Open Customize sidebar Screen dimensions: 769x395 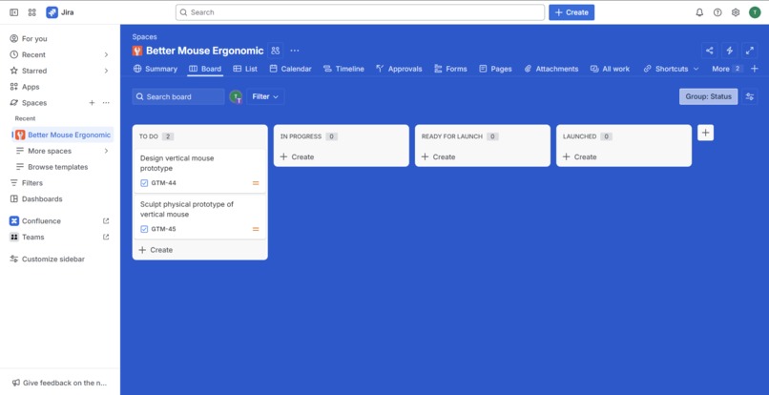[59, 260]
